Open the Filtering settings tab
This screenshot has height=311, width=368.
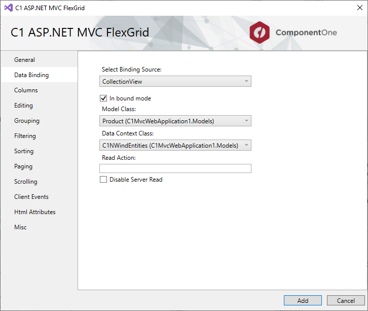pos(25,136)
